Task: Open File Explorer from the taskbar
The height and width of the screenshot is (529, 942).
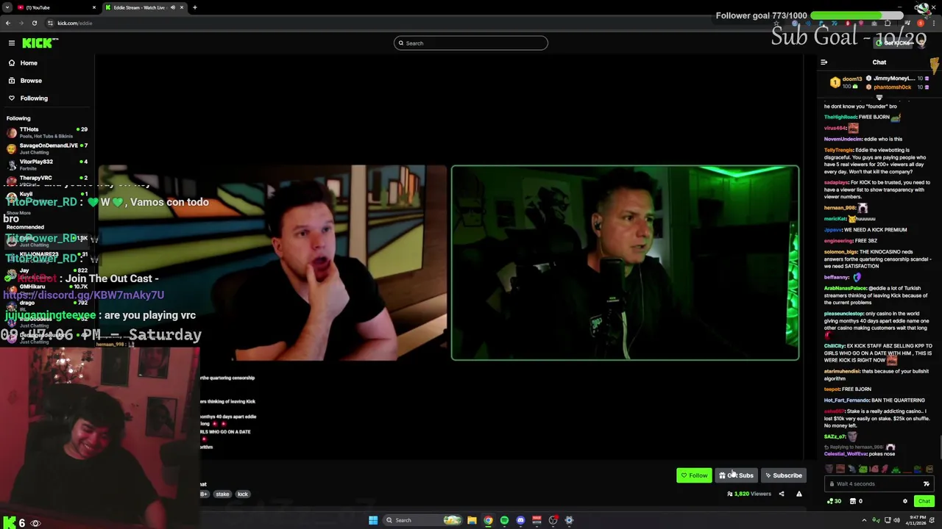Action: [x=472, y=520]
